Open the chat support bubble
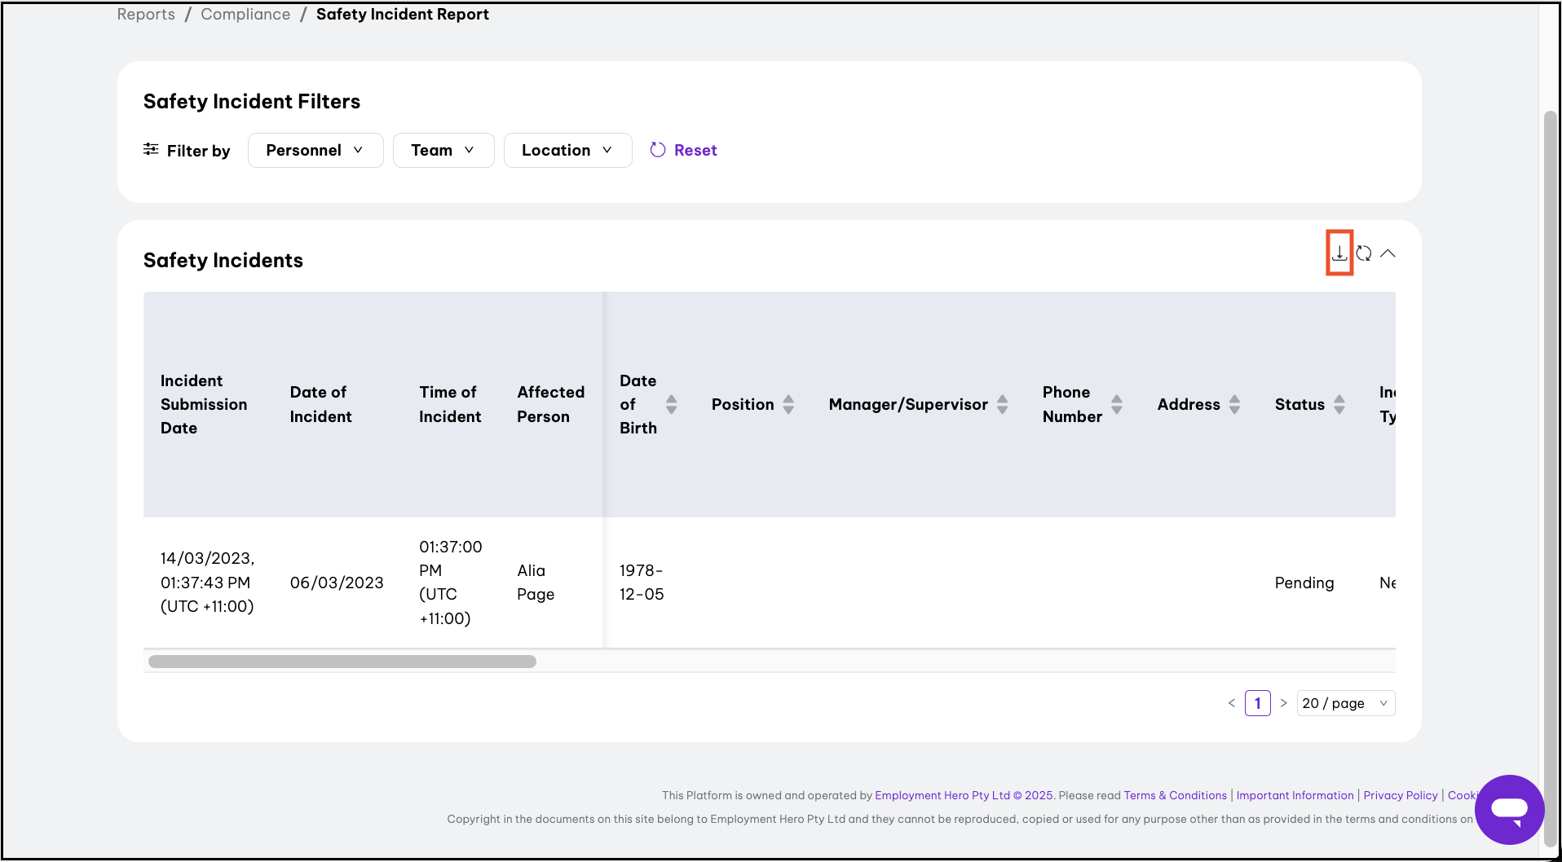This screenshot has width=1562, height=862. (x=1509, y=809)
